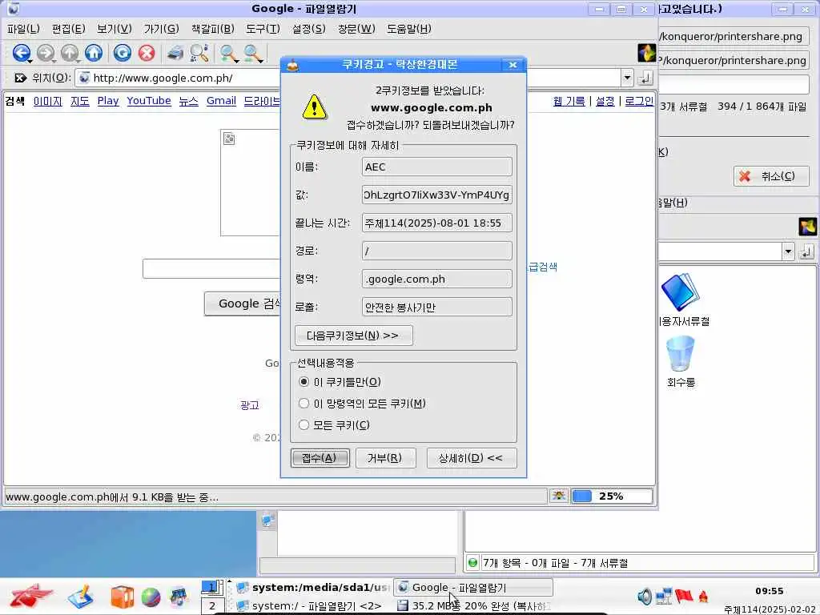Image resolution: width=820 pixels, height=615 pixels.
Task: Show the next cookie with 다음쿠키정보(N) >>
Action: coord(353,336)
